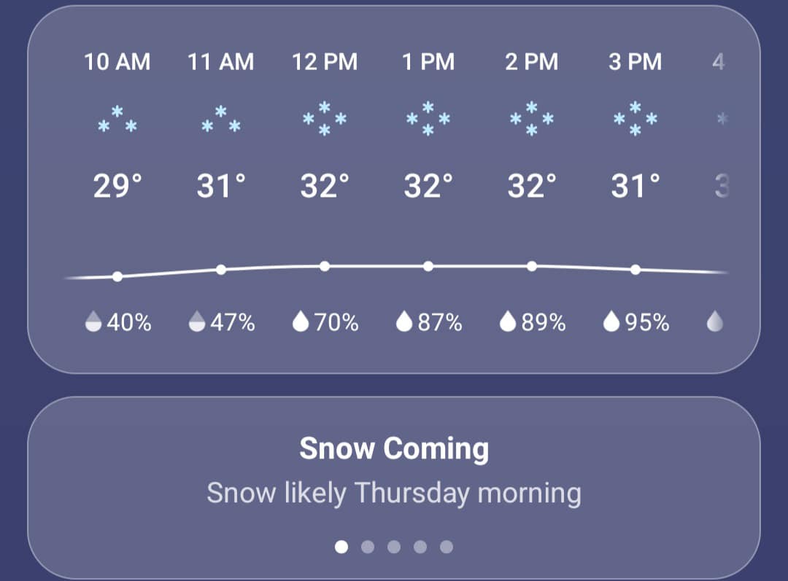Select the 3 PM hour label
Viewport: 788px width, 581px height.
636,62
